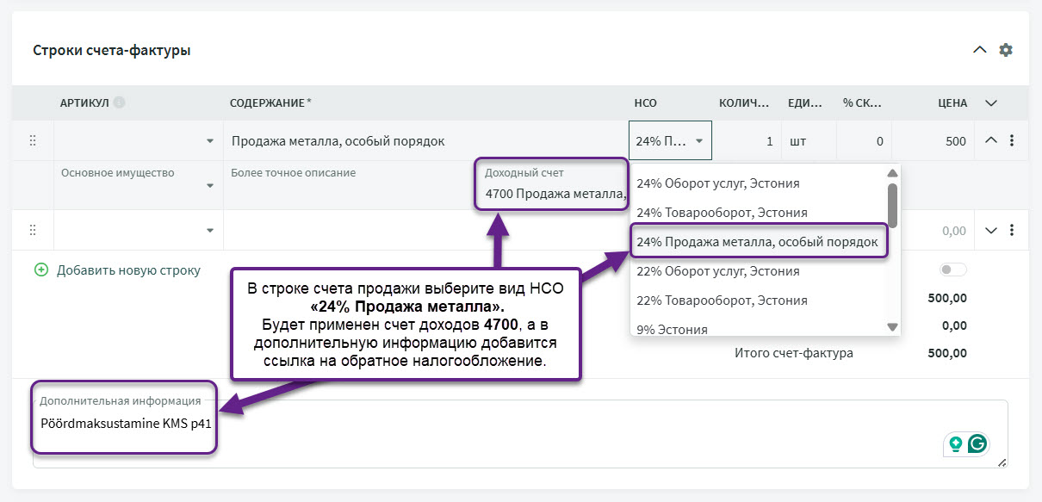Image resolution: width=1042 pixels, height=502 pixels.
Task: Open the Артикул dropdown in the first row
Action: [x=210, y=141]
